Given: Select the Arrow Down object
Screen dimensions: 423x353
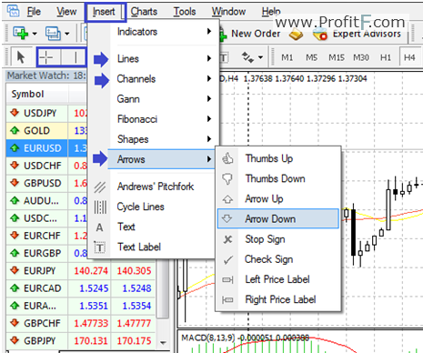Looking at the screenshot, I should (278, 218).
